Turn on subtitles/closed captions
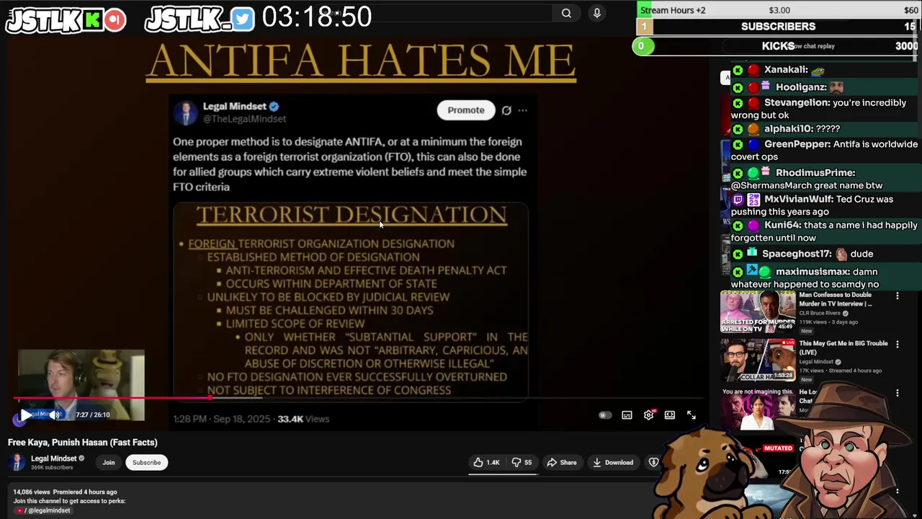Screen dimensions: 922x519 [x=627, y=415]
